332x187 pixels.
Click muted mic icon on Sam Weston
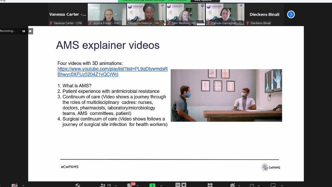(169, 23)
